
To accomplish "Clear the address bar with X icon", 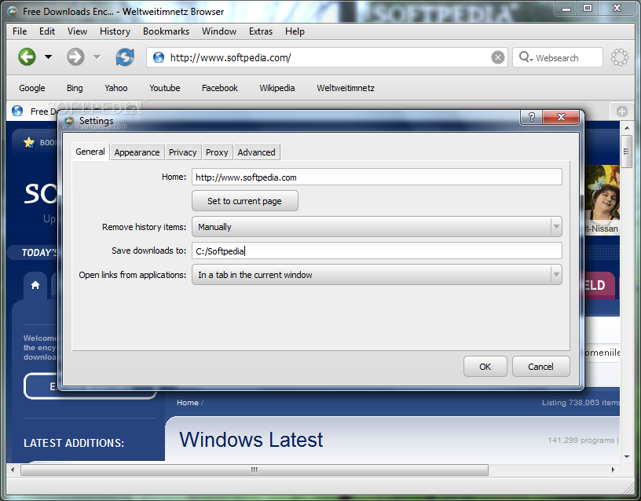I will 497,57.
